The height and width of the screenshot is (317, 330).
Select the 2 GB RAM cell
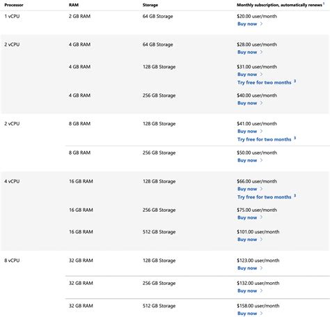tap(79, 16)
